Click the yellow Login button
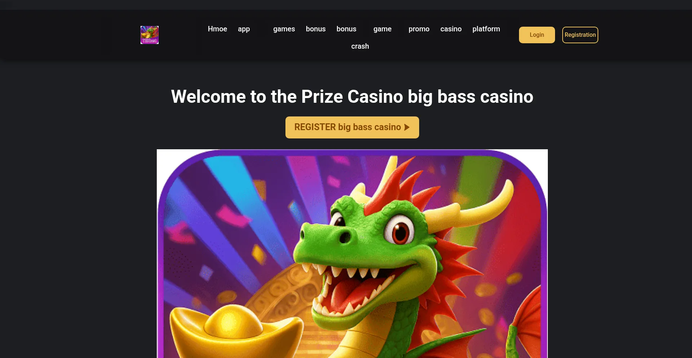Screen dimensions: 692x358 pyautogui.click(x=537, y=35)
